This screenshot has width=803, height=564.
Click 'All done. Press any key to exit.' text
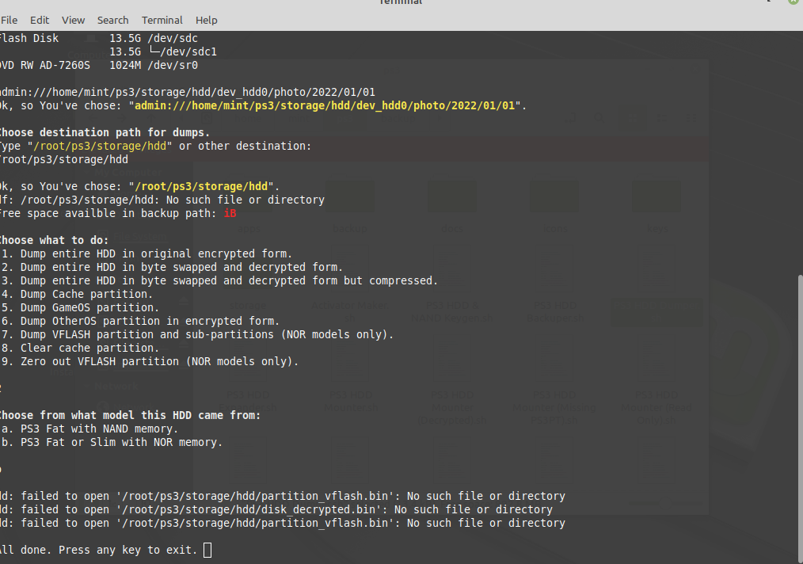tap(99, 551)
